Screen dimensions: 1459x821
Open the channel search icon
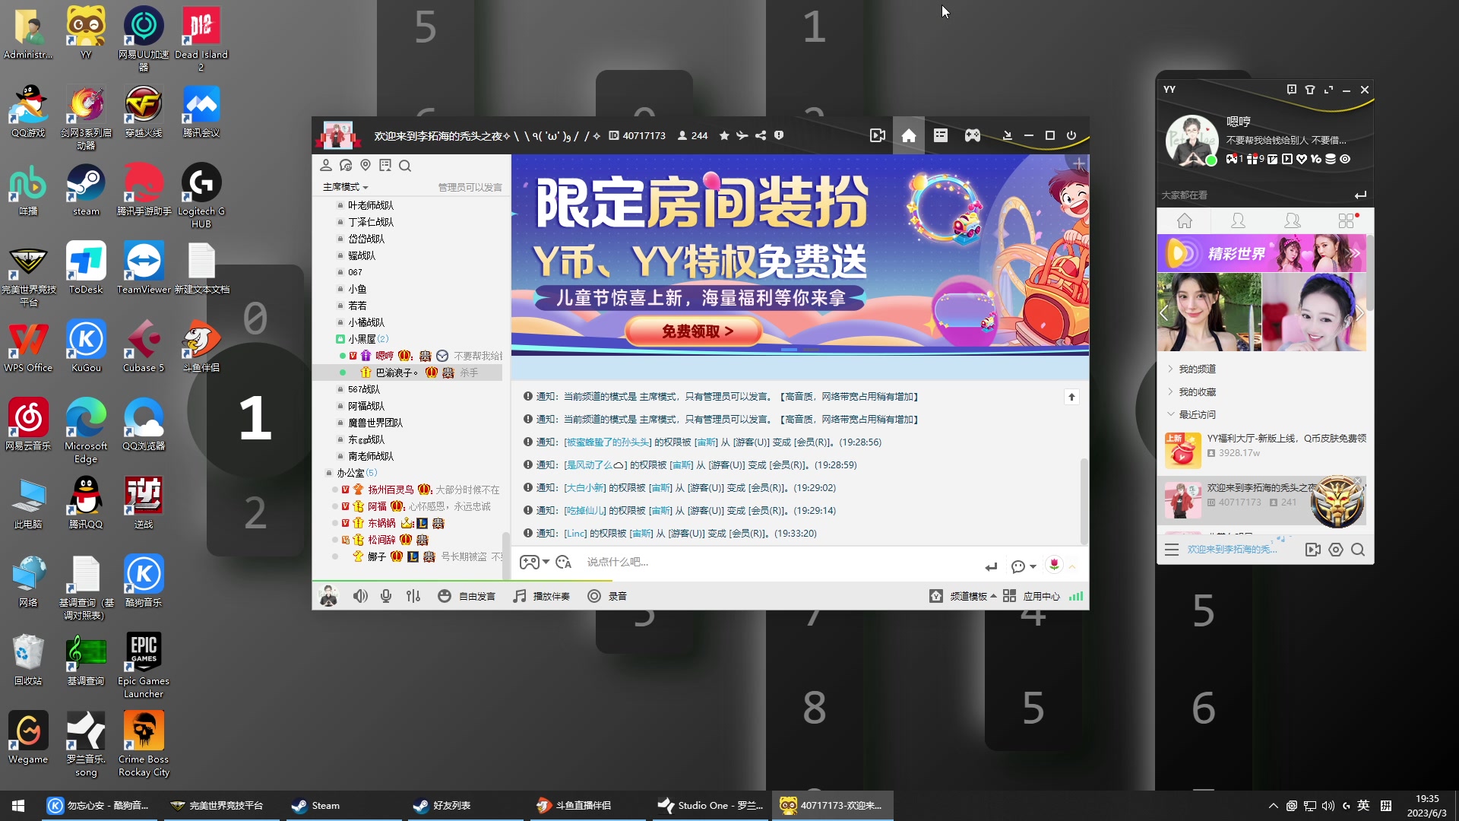[406, 166]
